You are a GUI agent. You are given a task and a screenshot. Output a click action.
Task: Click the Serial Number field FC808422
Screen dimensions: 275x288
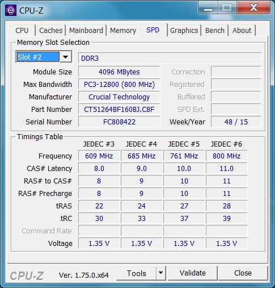coord(119,122)
